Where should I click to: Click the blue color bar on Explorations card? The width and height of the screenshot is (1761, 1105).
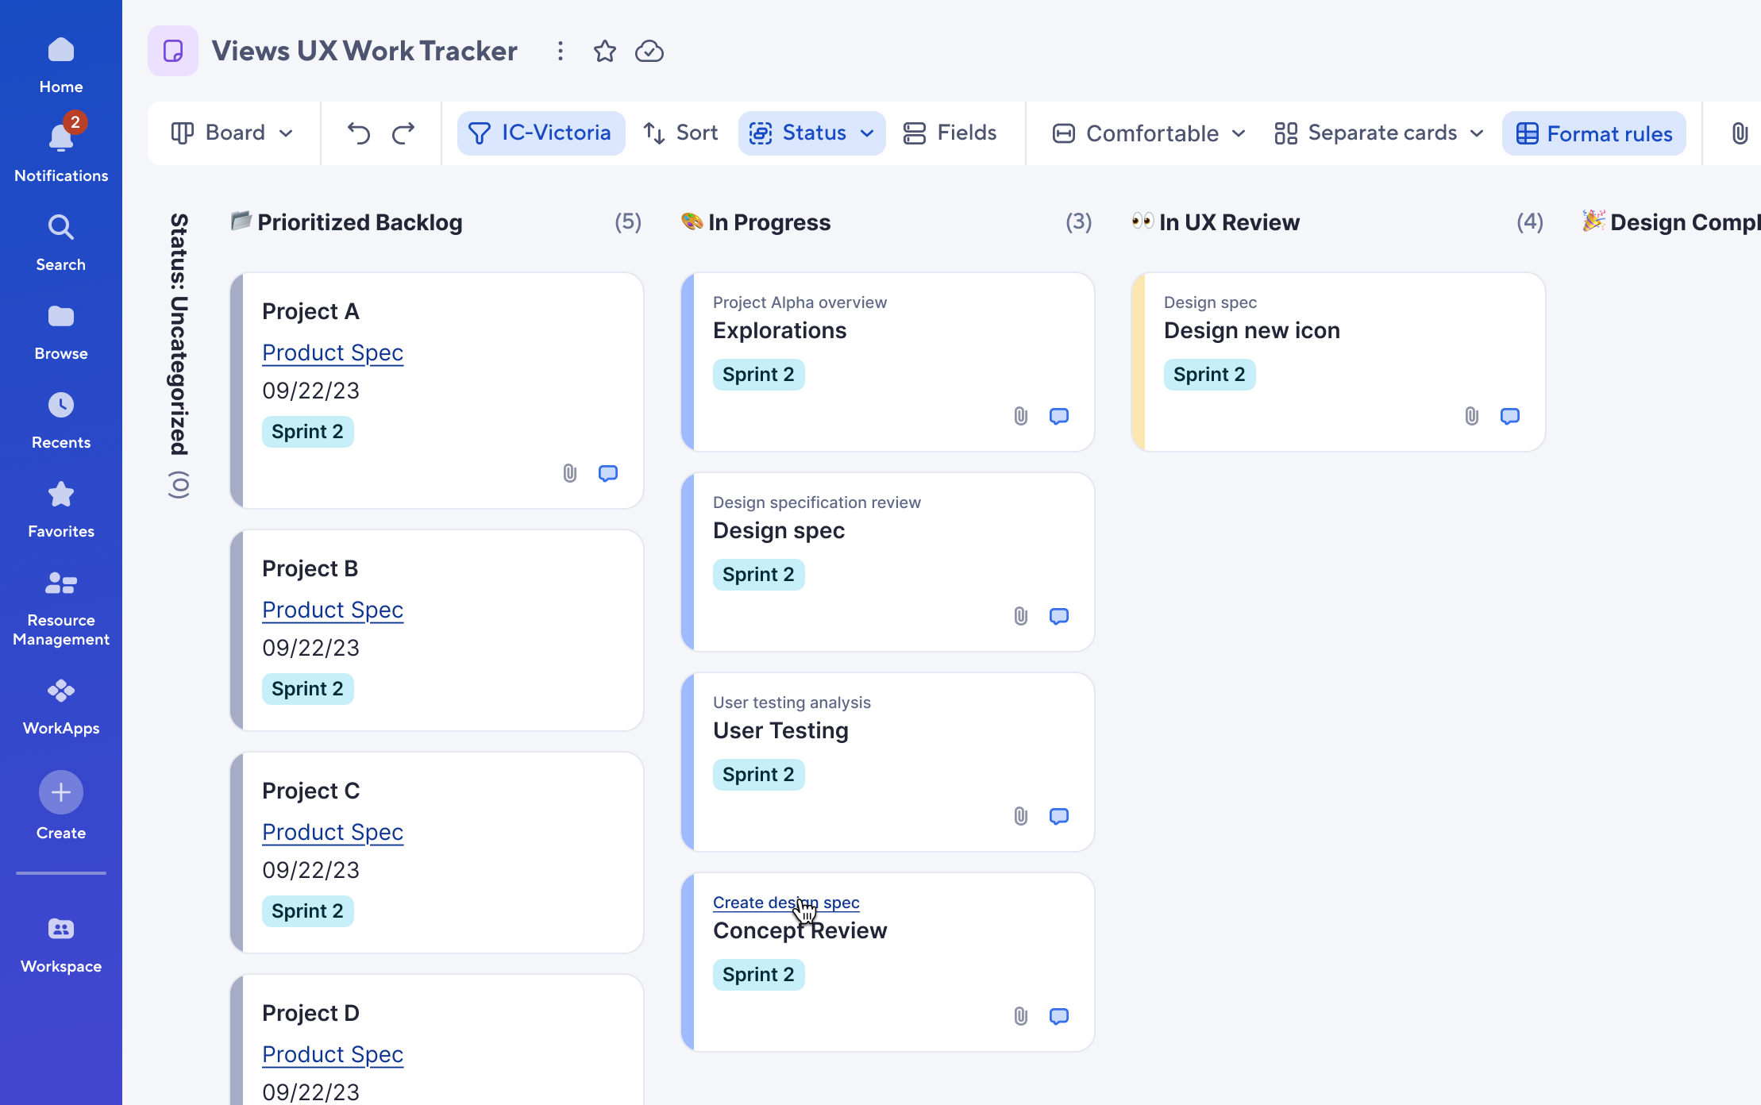coord(688,362)
